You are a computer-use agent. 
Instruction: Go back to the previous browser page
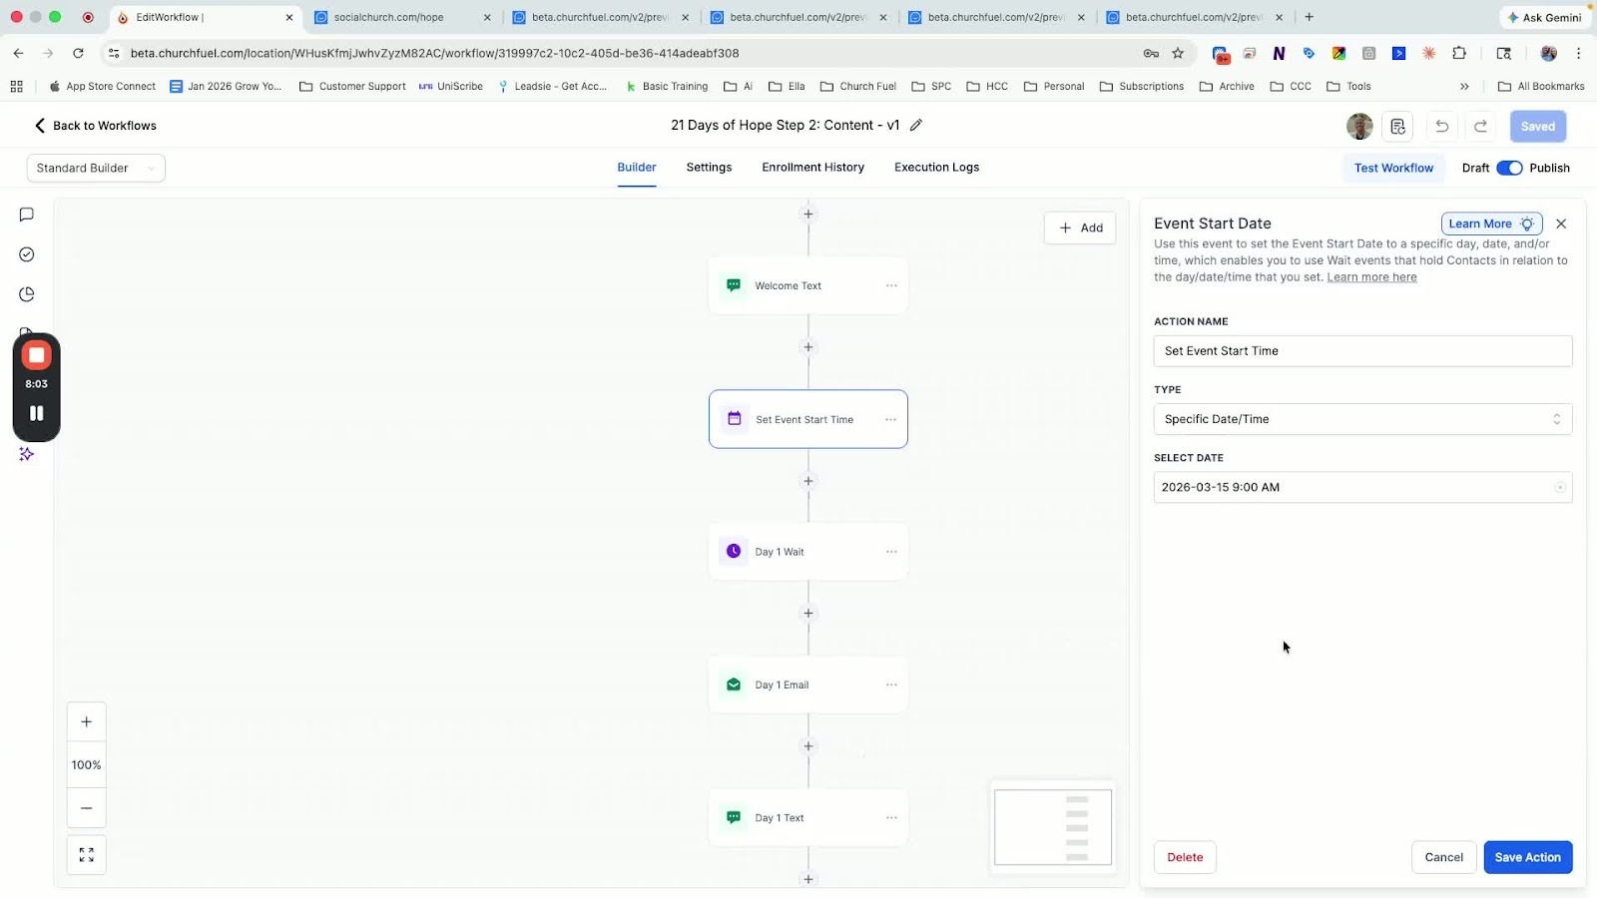(19, 54)
